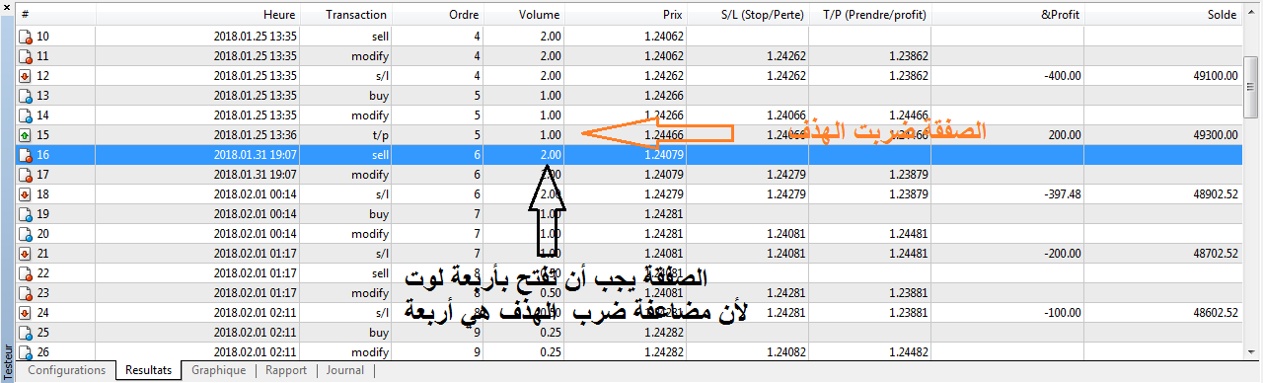
Task: Click the Solde column header
Action: pos(1165,16)
